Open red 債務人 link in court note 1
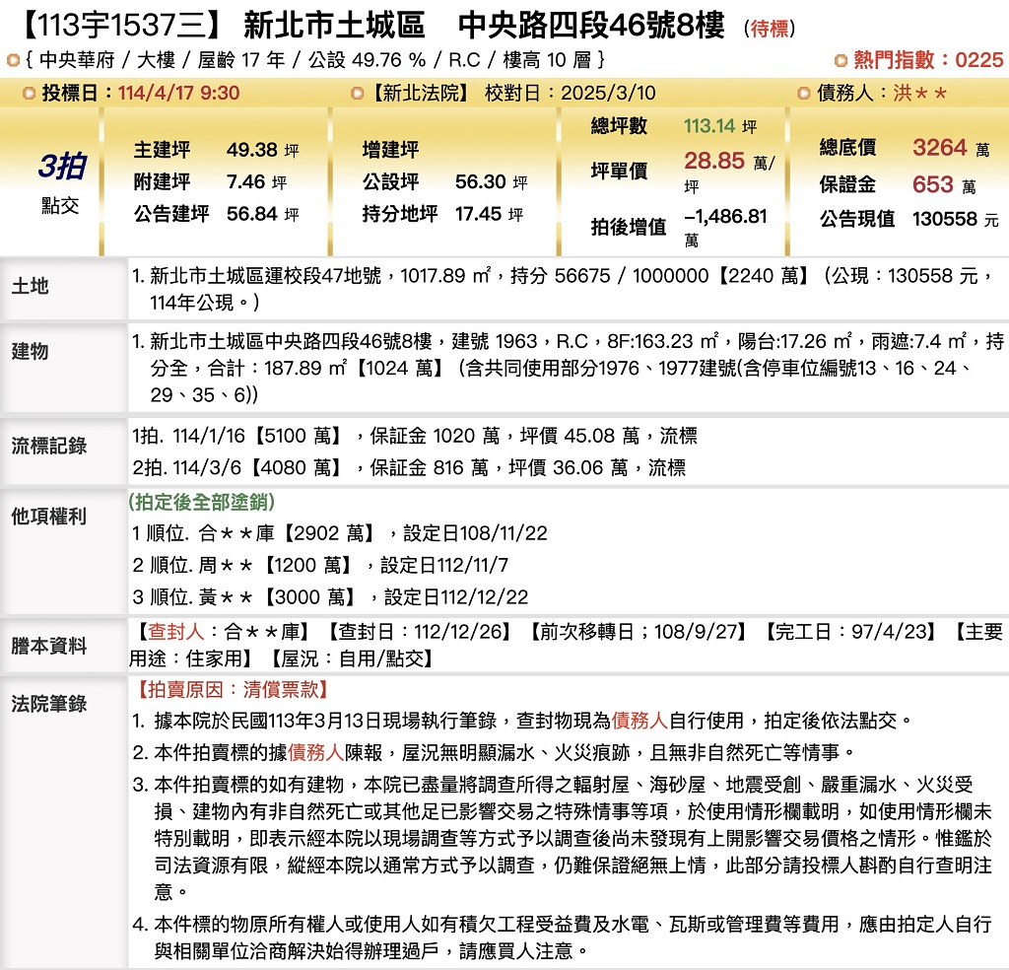Viewport: 1009px width, 970px height. pos(640,721)
